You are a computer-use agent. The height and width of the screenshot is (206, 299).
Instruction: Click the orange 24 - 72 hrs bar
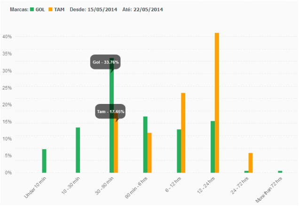point(251,163)
